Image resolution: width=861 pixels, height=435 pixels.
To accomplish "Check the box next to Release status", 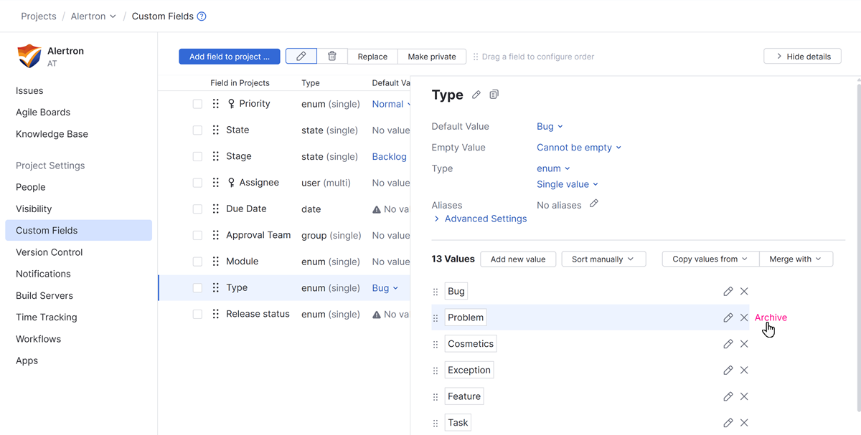I will coord(197,313).
